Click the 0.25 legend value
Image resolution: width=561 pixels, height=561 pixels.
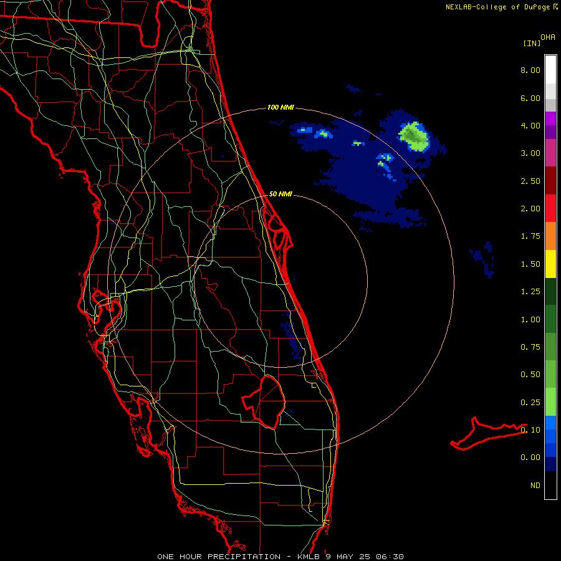pyautogui.click(x=530, y=403)
